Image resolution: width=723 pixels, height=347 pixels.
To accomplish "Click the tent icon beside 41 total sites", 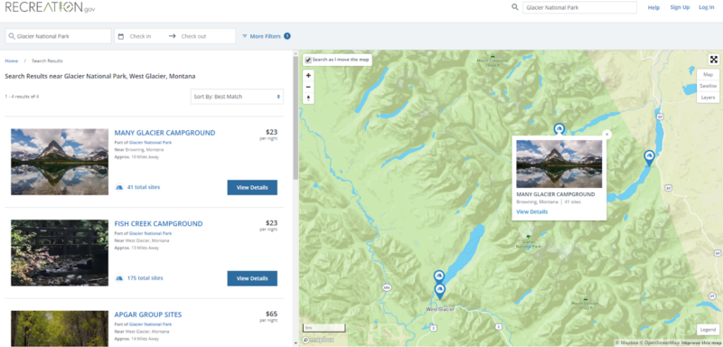I will tap(119, 187).
